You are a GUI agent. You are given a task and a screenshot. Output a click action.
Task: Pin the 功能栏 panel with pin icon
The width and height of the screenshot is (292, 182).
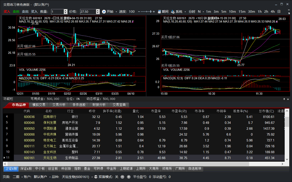[284, 99]
